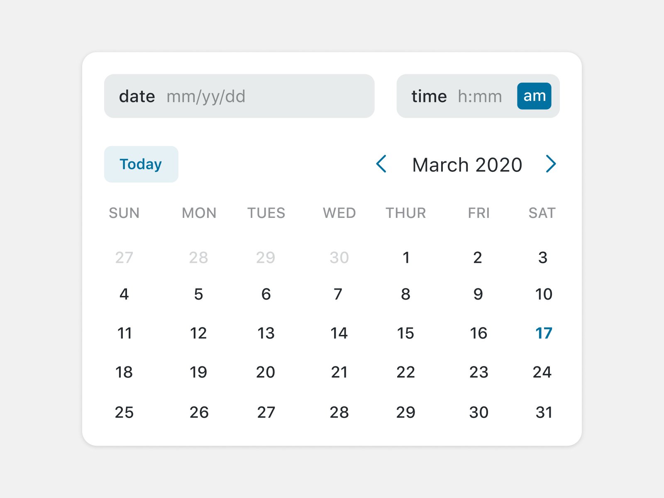The image size is (664, 498).
Task: Pick March 5 from the calendar grid
Action: pyautogui.click(x=198, y=294)
